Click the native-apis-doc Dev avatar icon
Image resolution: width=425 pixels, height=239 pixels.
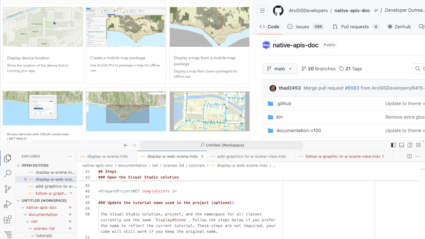click(266, 45)
